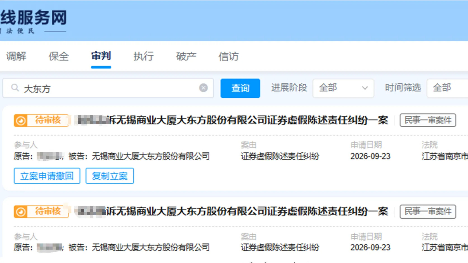Switch to the 执行 tab
Image resolution: width=468 pixels, height=263 pixels.
click(x=143, y=56)
